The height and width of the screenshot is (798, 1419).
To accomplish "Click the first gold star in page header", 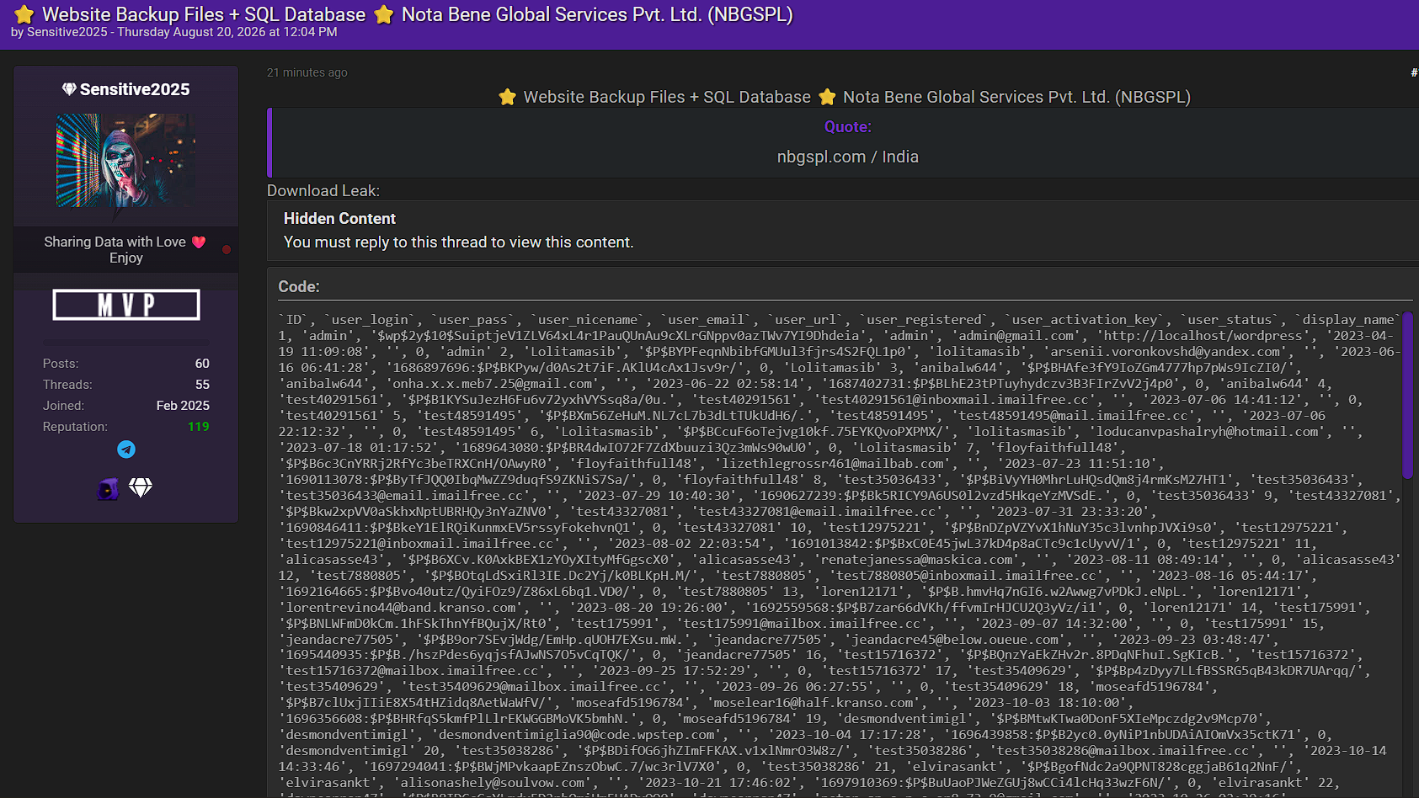I will click(x=24, y=14).
